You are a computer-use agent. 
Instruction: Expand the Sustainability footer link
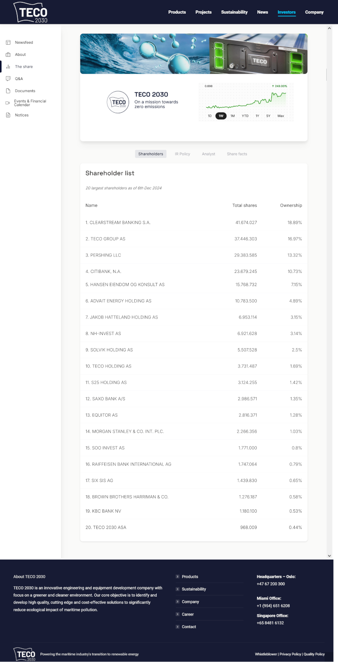(x=194, y=589)
